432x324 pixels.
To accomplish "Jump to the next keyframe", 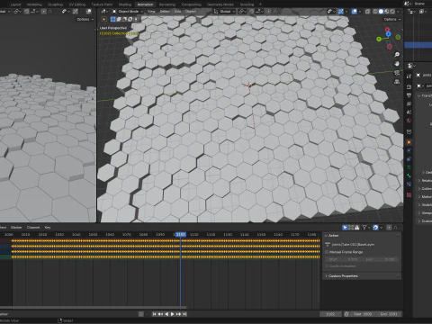I will coord(179,314).
